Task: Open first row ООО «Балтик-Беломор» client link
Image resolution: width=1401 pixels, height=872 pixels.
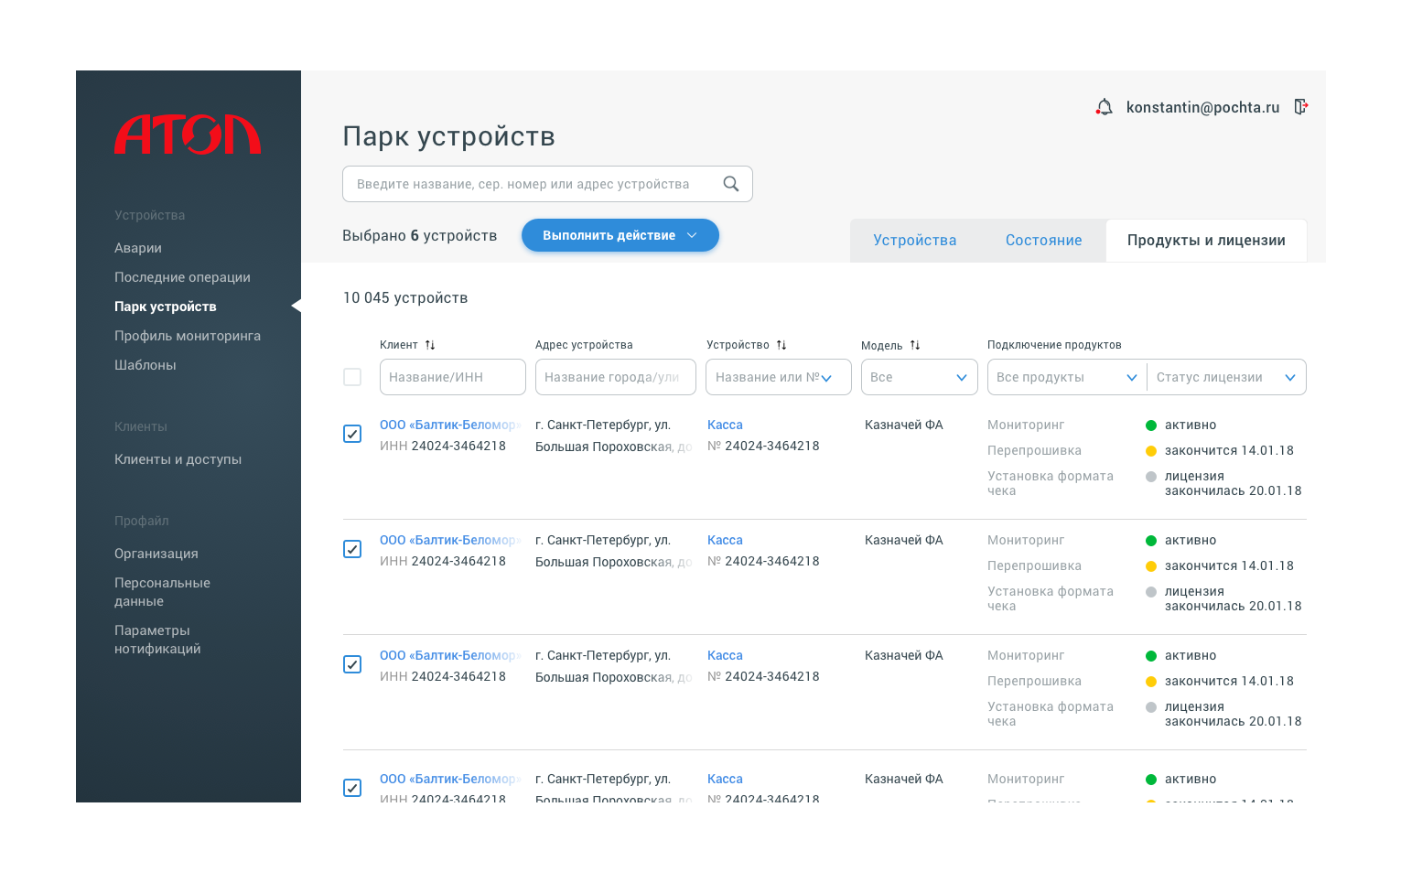Action: [x=449, y=425]
